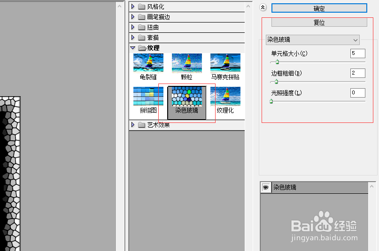This screenshot has width=379, height=251.
Task: Expand the 素描 filter folder
Action: click(133, 38)
